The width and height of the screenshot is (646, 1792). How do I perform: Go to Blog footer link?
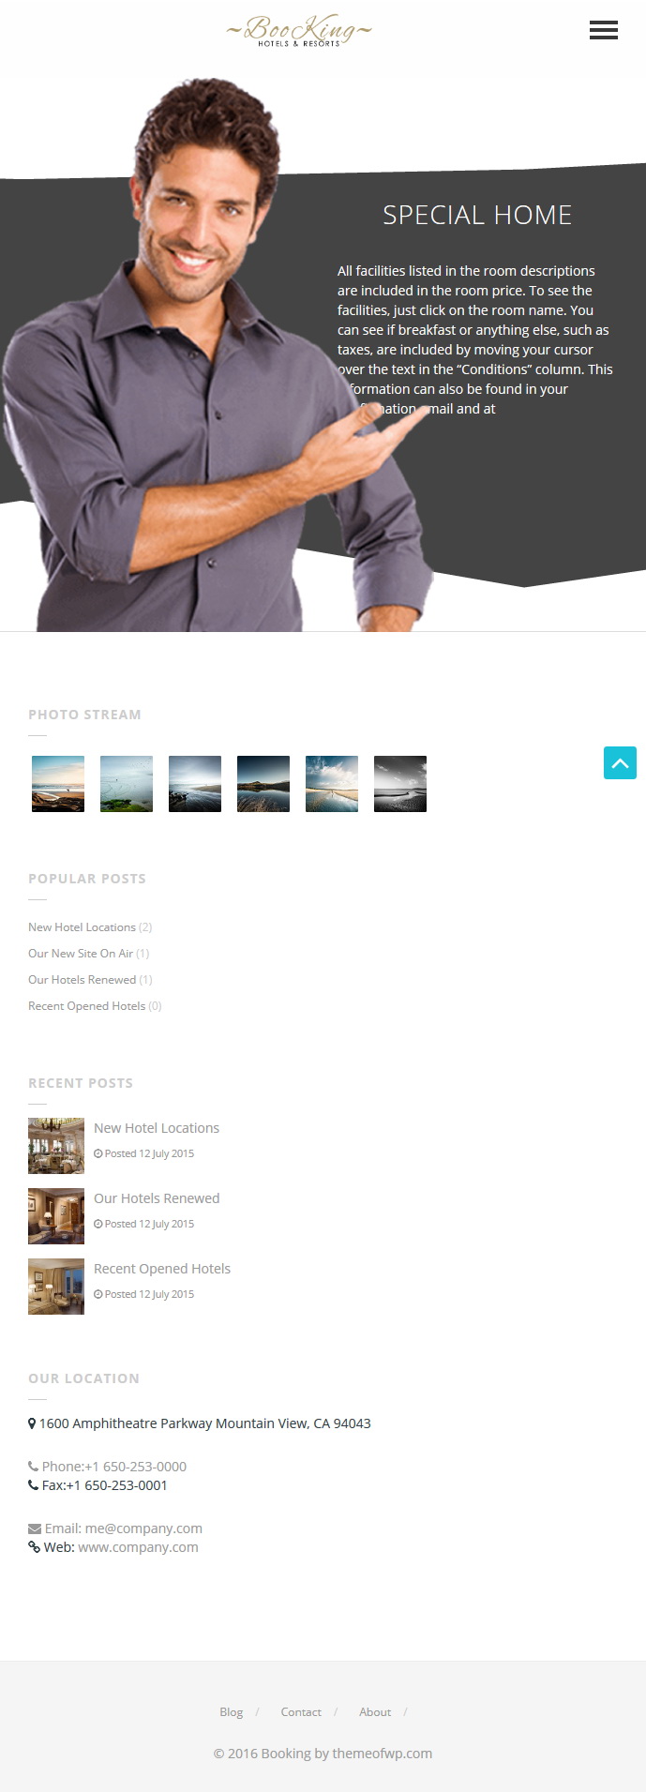coord(231,1712)
